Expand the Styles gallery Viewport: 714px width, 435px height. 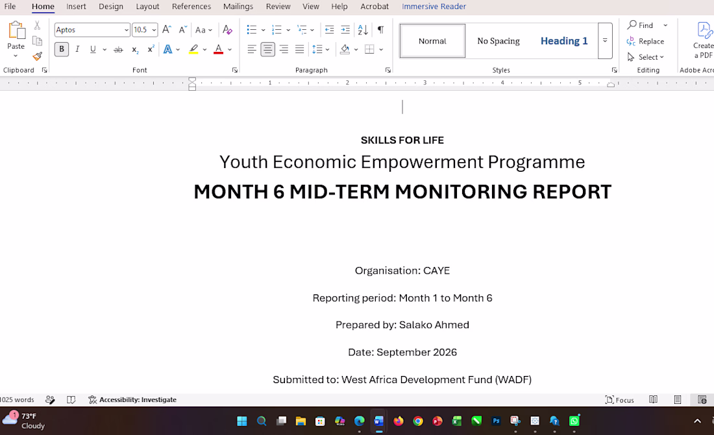coord(605,40)
